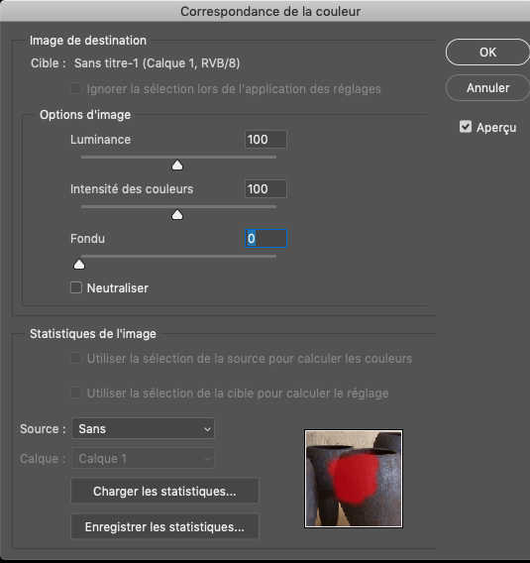Check Utiliser la sélection de la cible
The image size is (530, 563).
[x=76, y=393]
